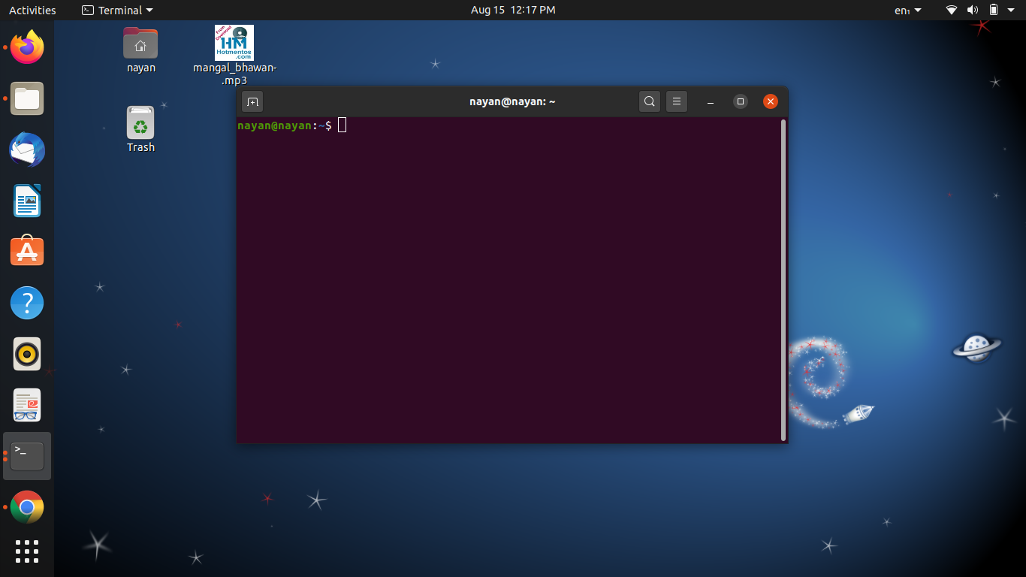Launch LibreOffice Writer from the dock
1026x577 pixels.
27,201
